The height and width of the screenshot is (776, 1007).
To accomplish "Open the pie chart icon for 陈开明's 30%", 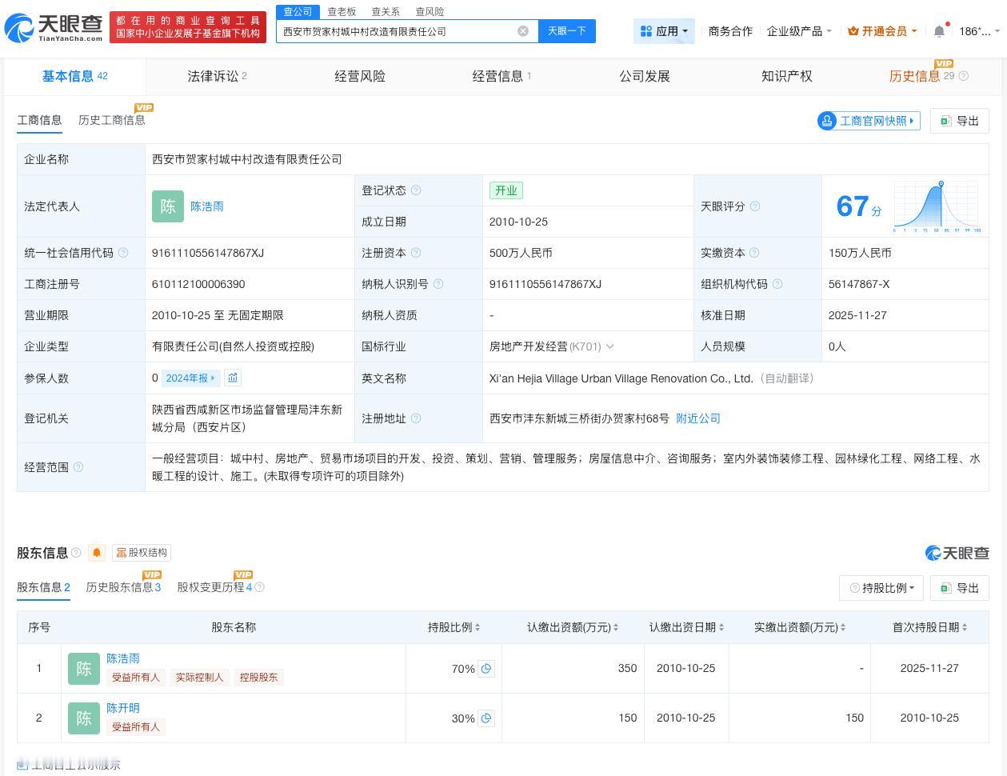I will [486, 718].
